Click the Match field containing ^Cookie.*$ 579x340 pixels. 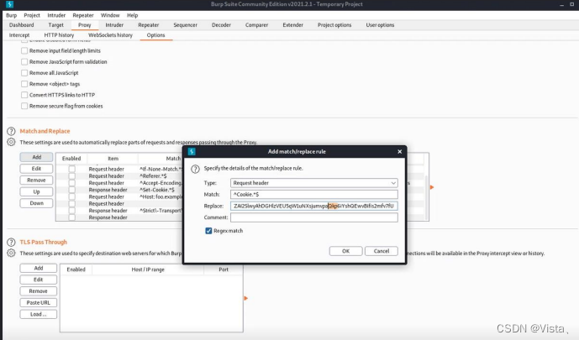(314, 194)
